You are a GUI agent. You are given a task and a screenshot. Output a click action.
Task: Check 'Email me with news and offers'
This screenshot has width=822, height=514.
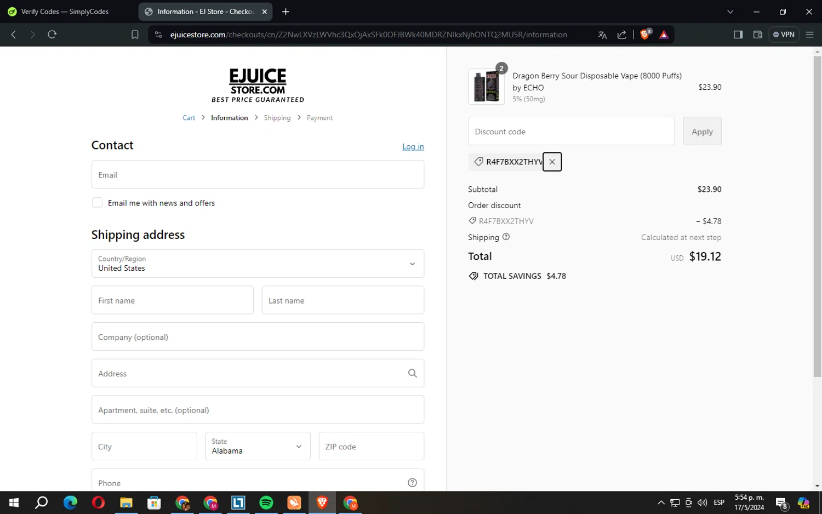(x=97, y=203)
